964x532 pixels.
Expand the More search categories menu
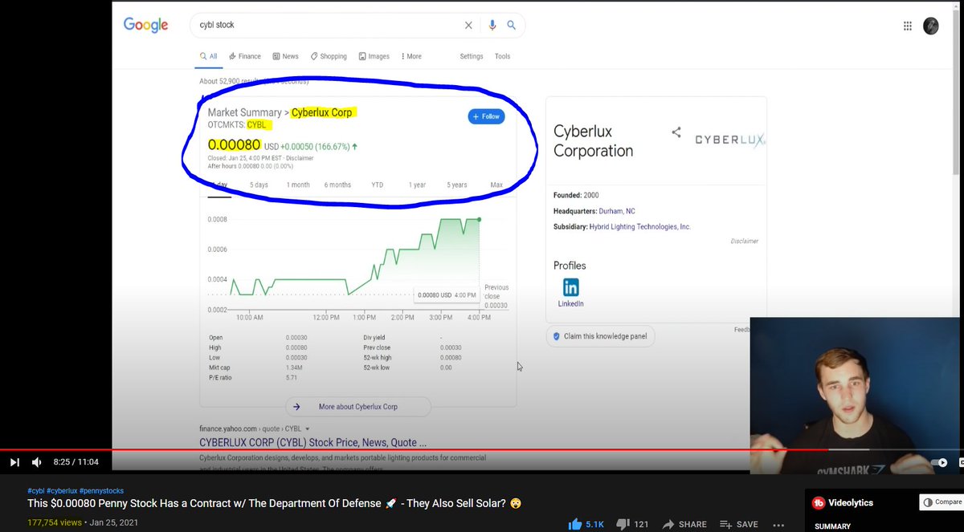tap(411, 56)
